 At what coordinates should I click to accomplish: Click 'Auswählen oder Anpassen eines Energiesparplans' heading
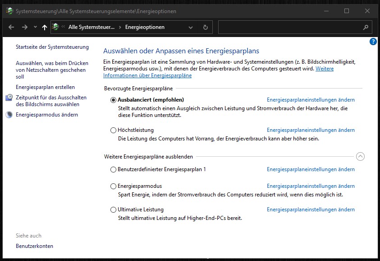point(181,51)
